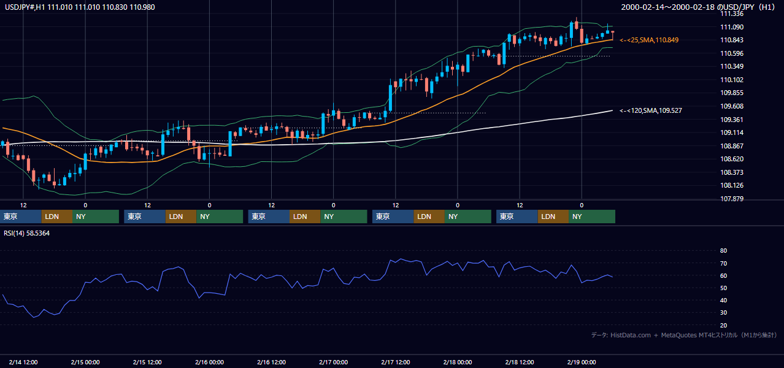The height and width of the screenshot is (368, 784).
Task: Click RSI level 40 on the axis
Action: pyautogui.click(x=723, y=300)
